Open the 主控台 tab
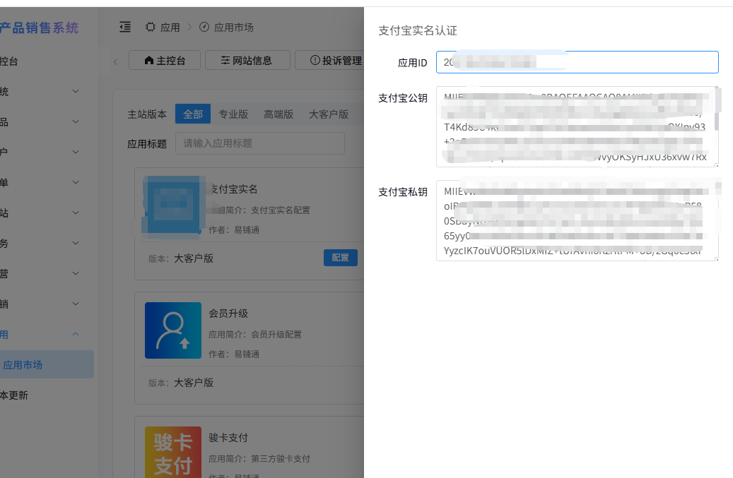733x478 pixels. point(165,61)
